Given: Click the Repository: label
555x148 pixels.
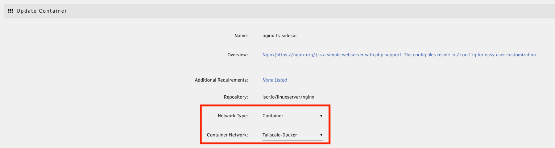Looking at the screenshot, I should click(236, 97).
